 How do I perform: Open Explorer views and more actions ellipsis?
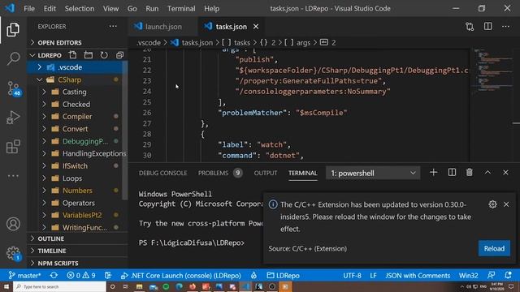click(x=113, y=26)
